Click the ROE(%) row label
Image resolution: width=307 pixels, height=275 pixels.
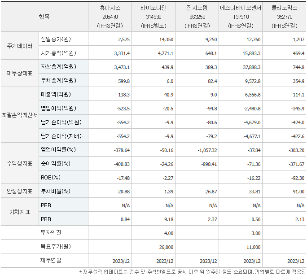[51, 177]
